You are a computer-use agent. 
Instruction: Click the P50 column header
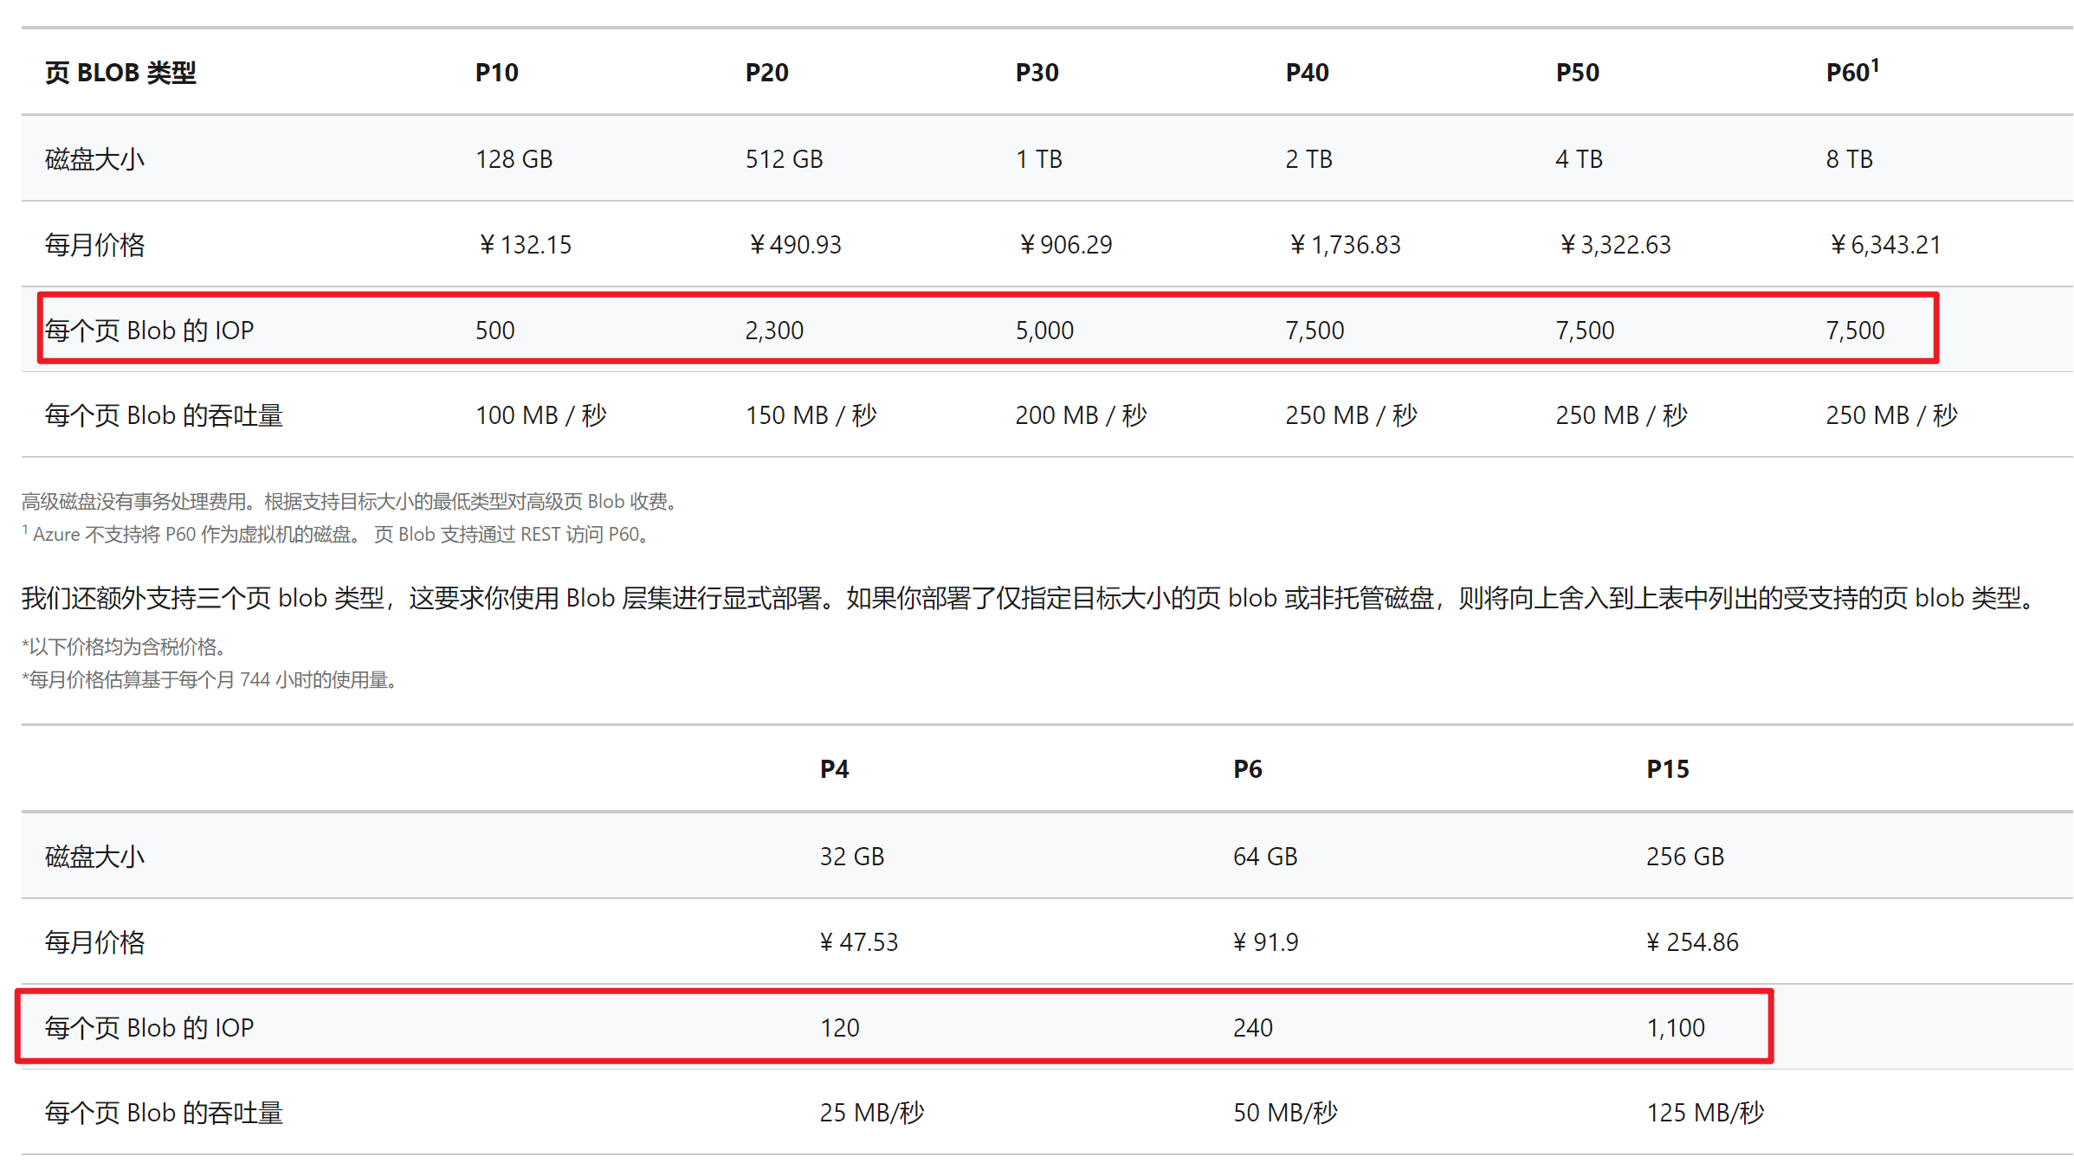pyautogui.click(x=1577, y=73)
